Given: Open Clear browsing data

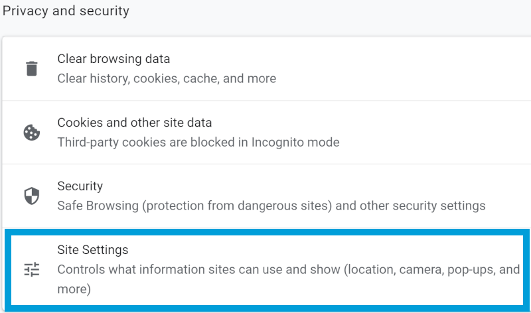Looking at the screenshot, I should (x=114, y=59).
